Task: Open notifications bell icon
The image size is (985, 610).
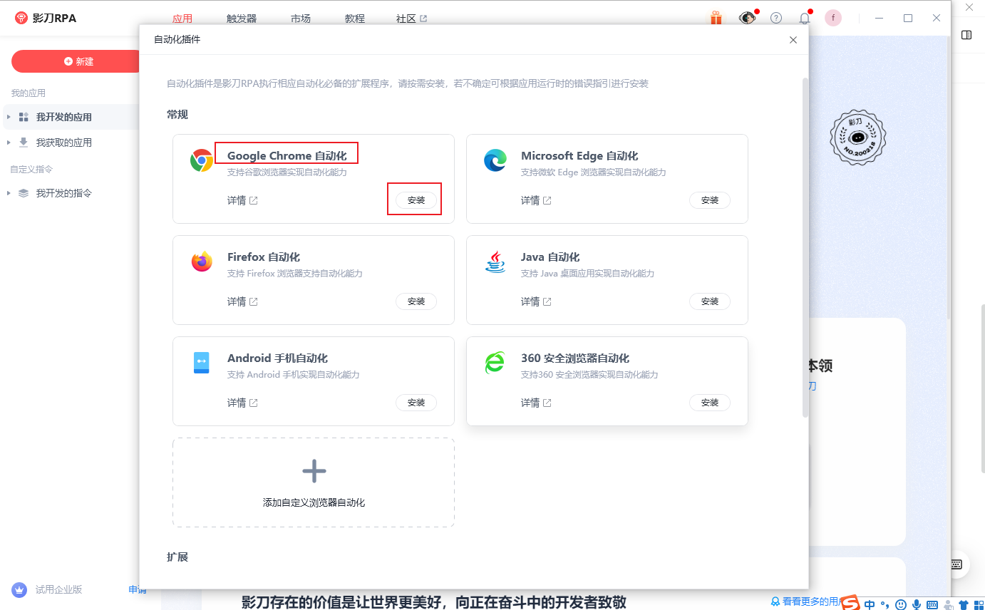Action: 805,19
